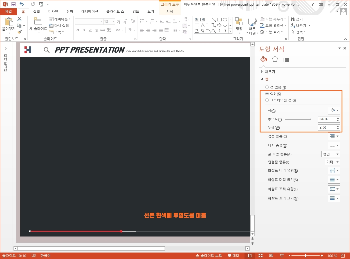
Task: Open Cap type dropdown showing 평면
Action: tap(330, 154)
